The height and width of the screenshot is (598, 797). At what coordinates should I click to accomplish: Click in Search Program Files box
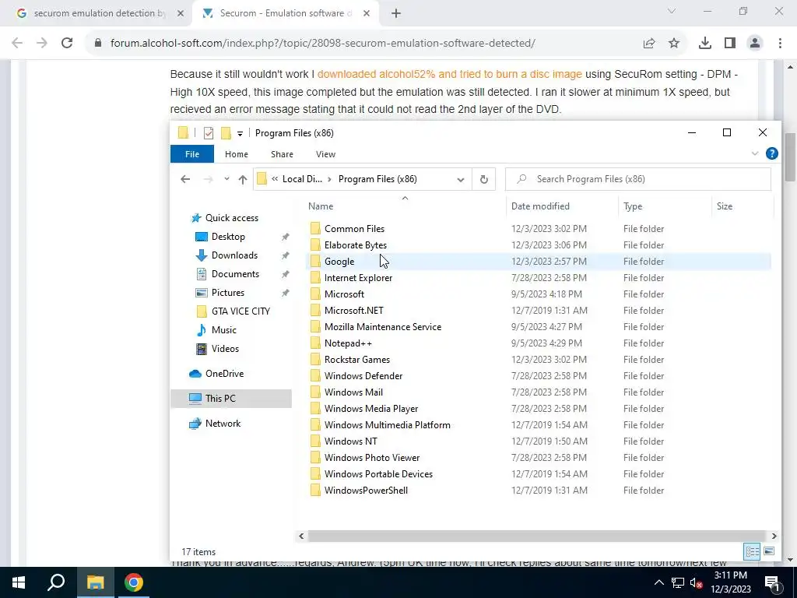(x=638, y=179)
